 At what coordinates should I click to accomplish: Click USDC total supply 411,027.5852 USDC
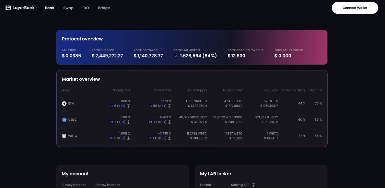point(193,117)
